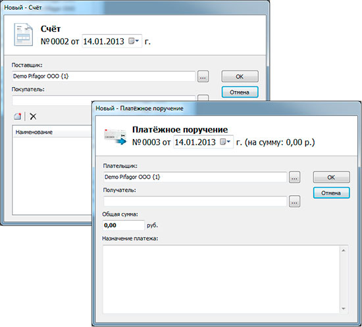
Task: Click the invoice document icon beside Счёт
Action: (x=23, y=34)
